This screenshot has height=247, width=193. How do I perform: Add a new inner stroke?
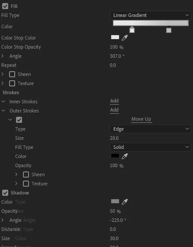point(114,101)
